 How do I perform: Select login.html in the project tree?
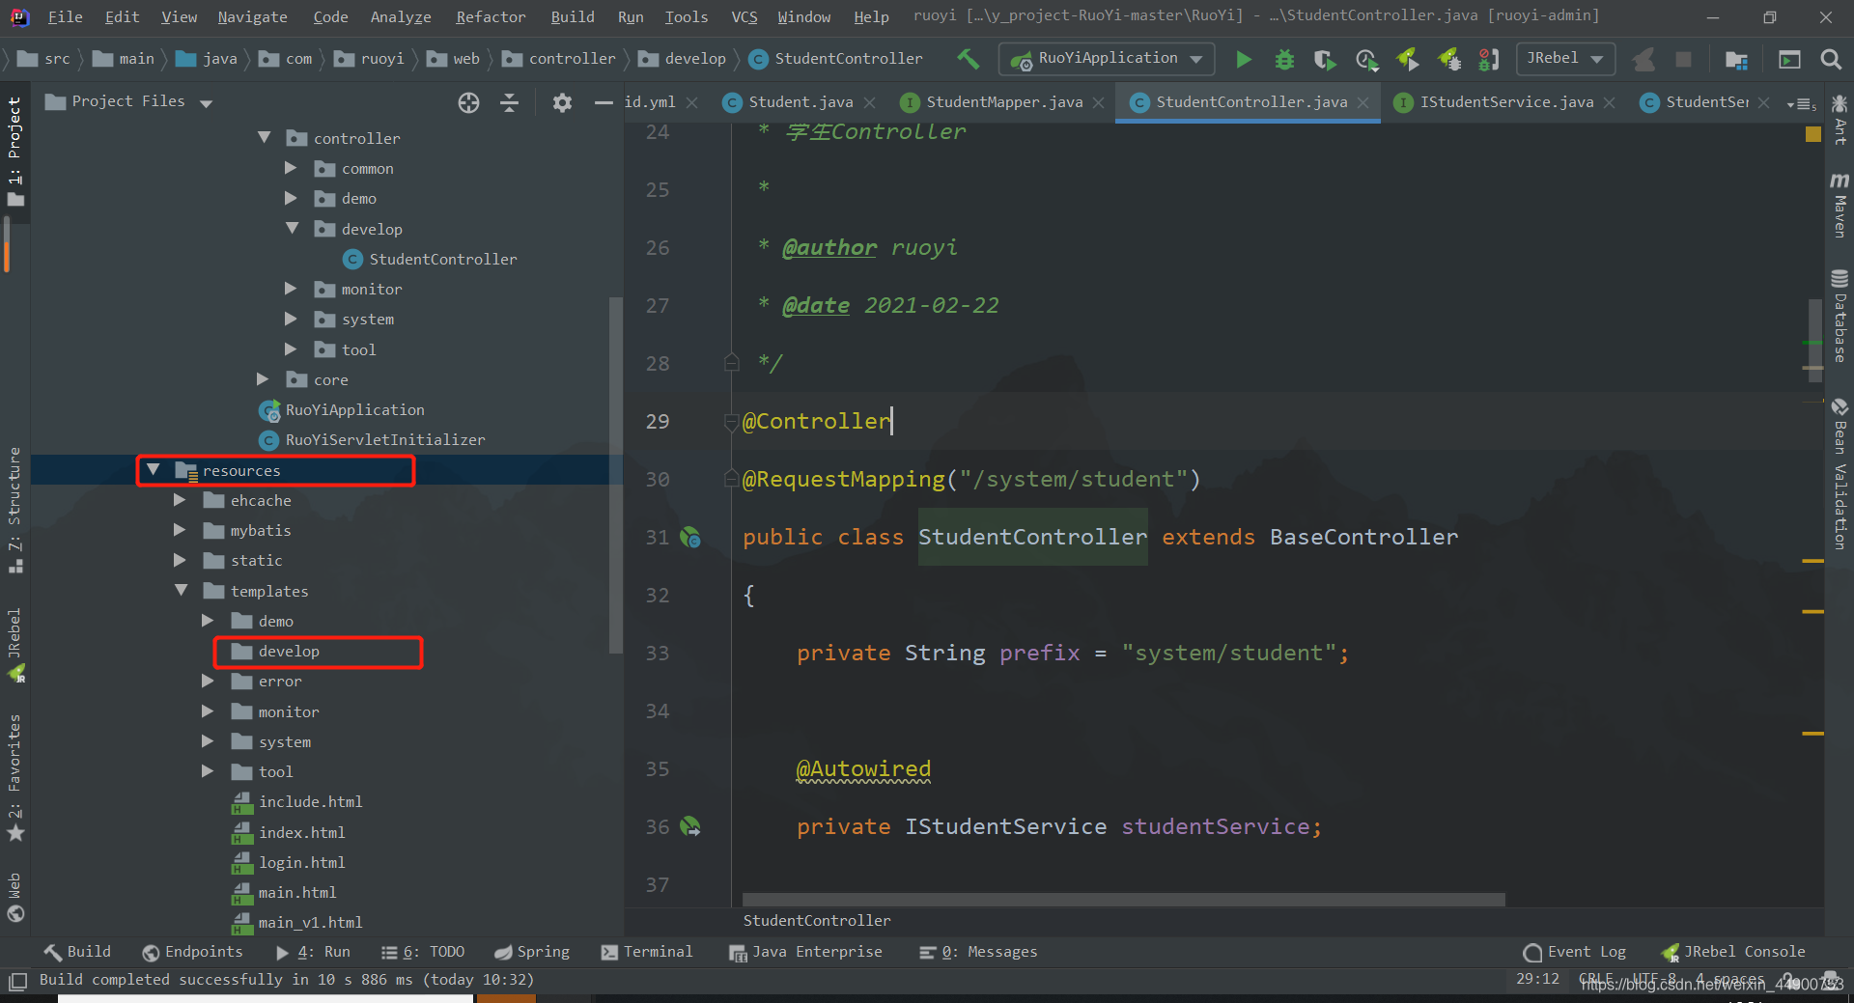289,862
